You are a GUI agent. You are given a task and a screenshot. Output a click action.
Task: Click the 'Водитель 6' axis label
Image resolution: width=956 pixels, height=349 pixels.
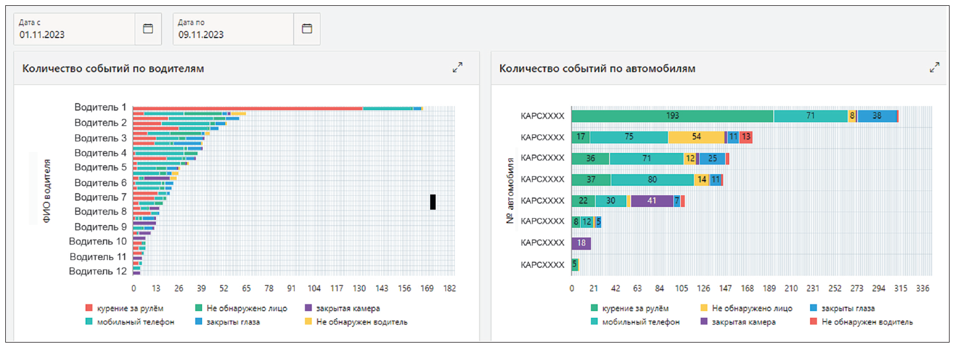[100, 182]
